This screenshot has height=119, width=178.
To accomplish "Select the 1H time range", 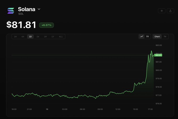I will [15, 37].
